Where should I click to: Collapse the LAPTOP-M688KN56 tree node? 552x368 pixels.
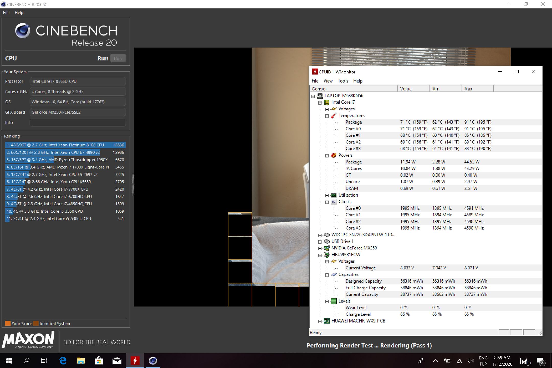(x=313, y=96)
